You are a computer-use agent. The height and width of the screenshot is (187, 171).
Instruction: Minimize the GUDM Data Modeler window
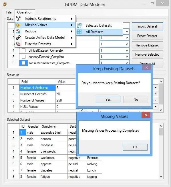[x=144, y=4]
